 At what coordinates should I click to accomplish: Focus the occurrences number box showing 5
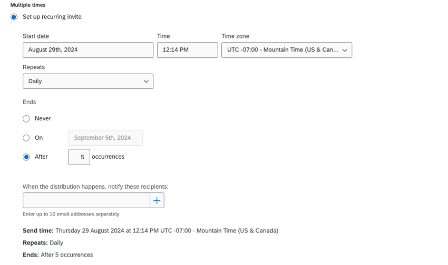[79, 157]
